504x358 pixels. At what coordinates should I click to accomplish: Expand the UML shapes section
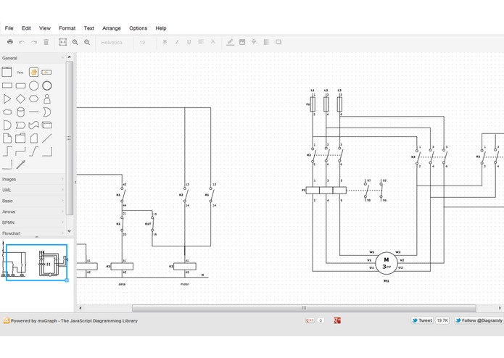[x=33, y=190]
